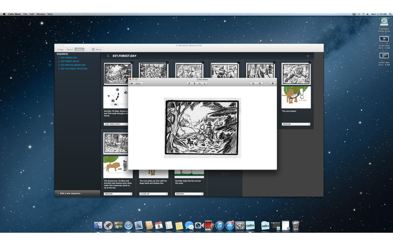The width and height of the screenshot is (393, 245).
Task: Open Photo Booth in the Dock
Action: (209, 225)
